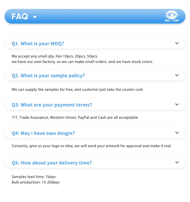Click the FAQ header dropdown triangle
The width and height of the screenshot is (190, 202).
coord(35,17)
